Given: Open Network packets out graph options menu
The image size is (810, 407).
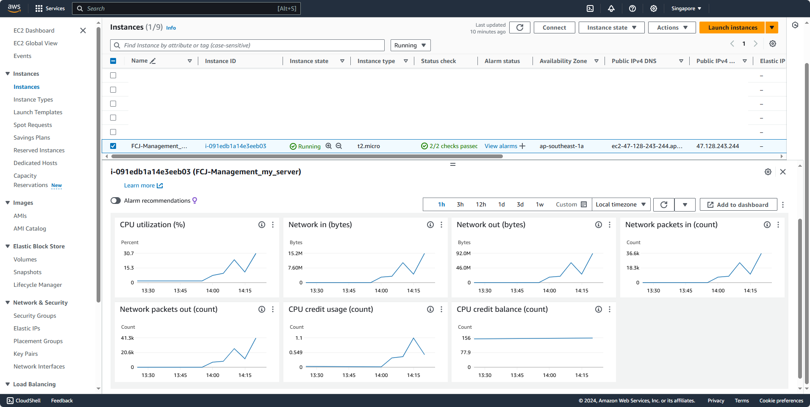Looking at the screenshot, I should click(273, 309).
